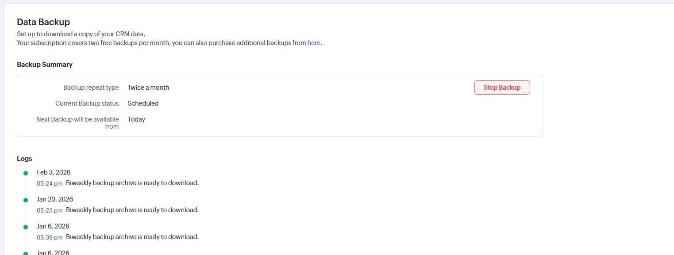Open the 'here' link to purchase backups
This screenshot has height=255, width=674.
(313, 43)
